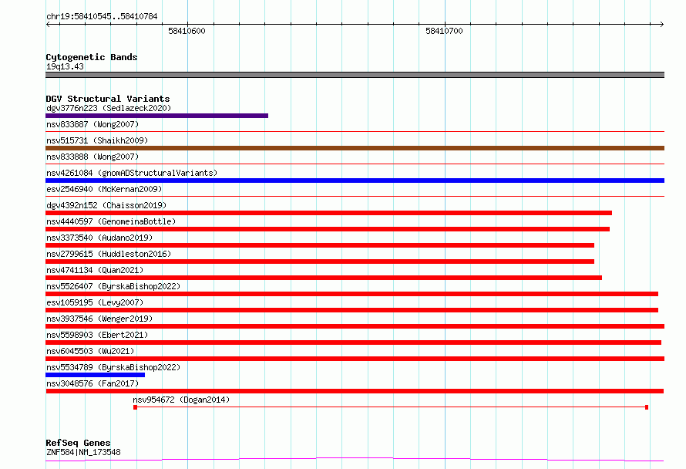Open variant nsv3373540 (Audano2019)
Screen dimensions: 686x469
point(99,238)
